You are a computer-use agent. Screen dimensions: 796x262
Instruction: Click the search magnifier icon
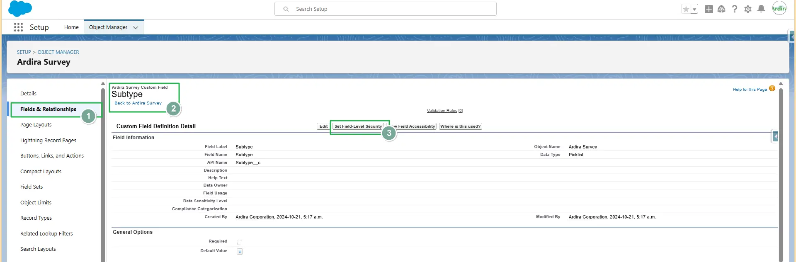click(x=286, y=9)
